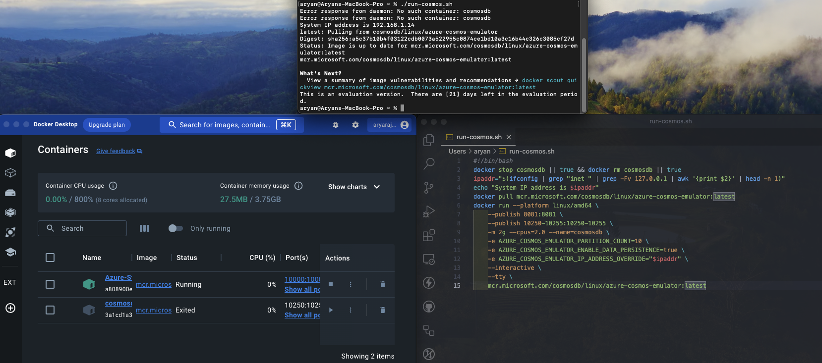The height and width of the screenshot is (363, 822).
Task: Click aryan breadcrumb in VS Code
Action: (x=482, y=152)
